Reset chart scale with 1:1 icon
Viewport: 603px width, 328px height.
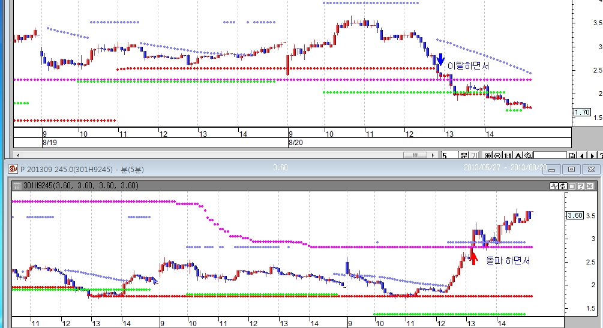click(508, 155)
